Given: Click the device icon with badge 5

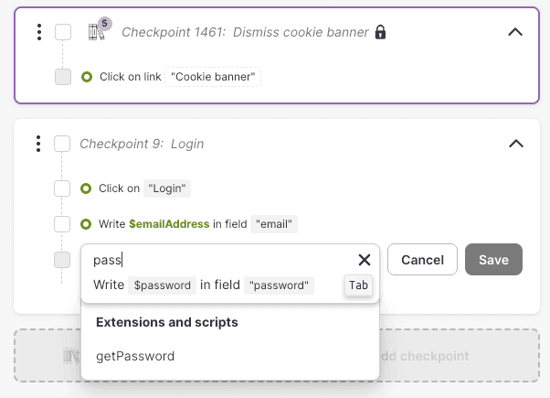Looking at the screenshot, I should click(97, 32).
